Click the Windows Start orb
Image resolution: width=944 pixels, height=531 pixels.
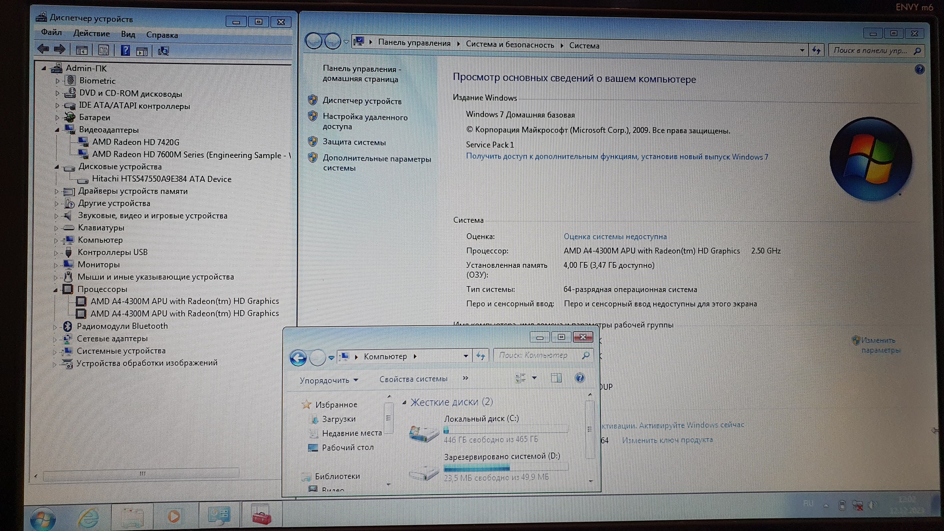43,519
